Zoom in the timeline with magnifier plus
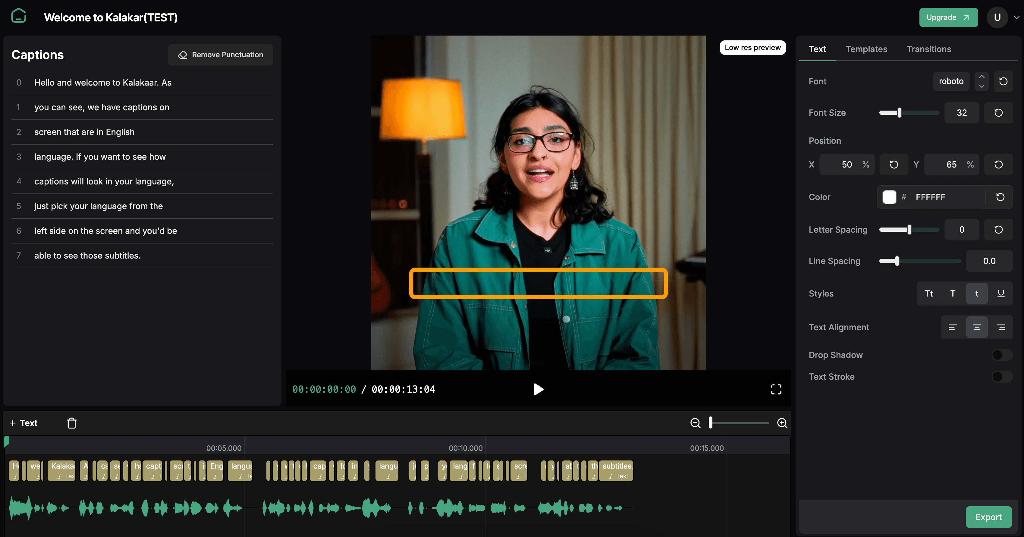This screenshot has height=537, width=1024. click(x=782, y=423)
